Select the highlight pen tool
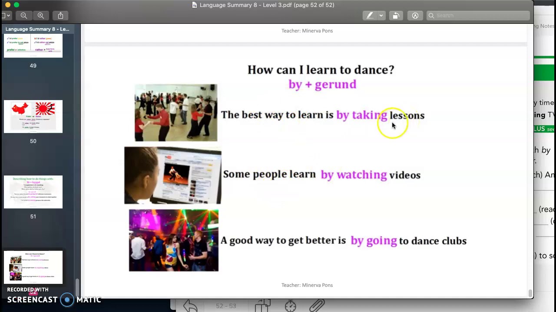The width and height of the screenshot is (556, 312). (370, 16)
